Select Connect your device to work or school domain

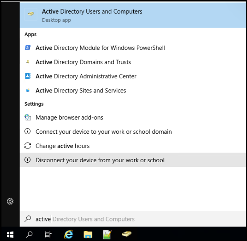[x=132, y=132]
